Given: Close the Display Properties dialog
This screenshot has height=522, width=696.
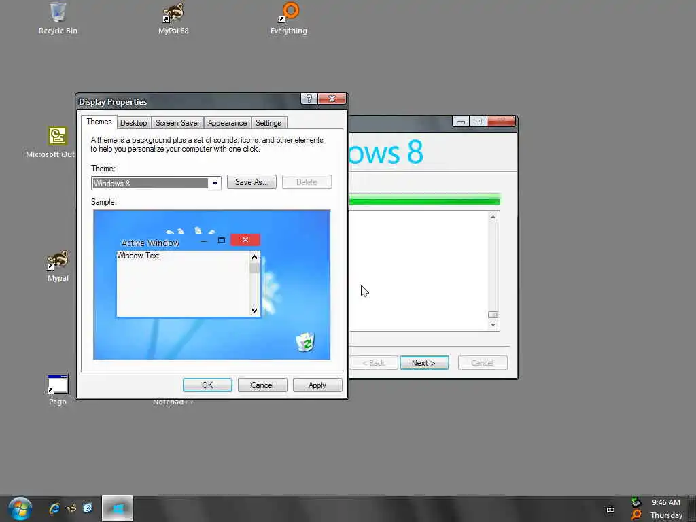Looking at the screenshot, I should click(x=332, y=99).
